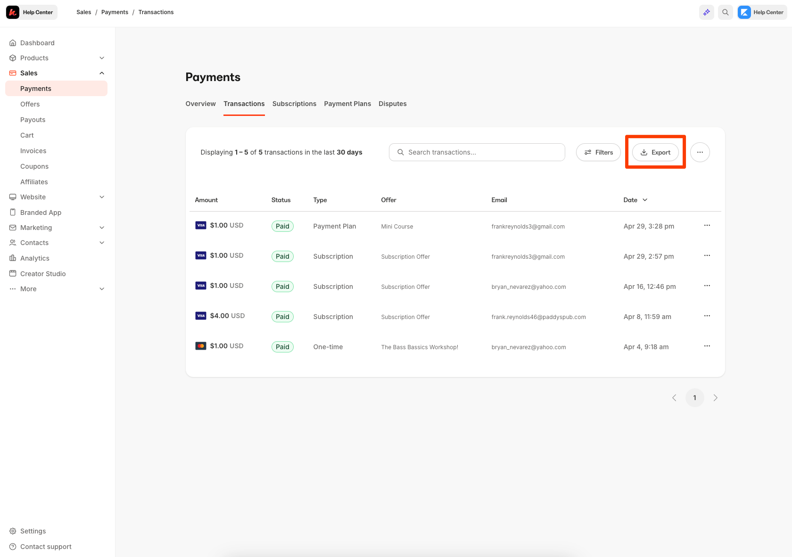Open the Dashboard home icon
Image resolution: width=792 pixels, height=557 pixels.
click(13, 43)
